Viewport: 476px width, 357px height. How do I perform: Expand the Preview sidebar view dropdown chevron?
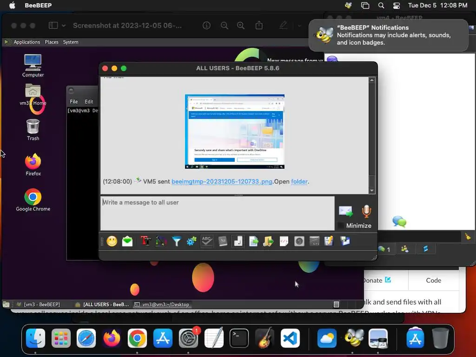click(63, 26)
